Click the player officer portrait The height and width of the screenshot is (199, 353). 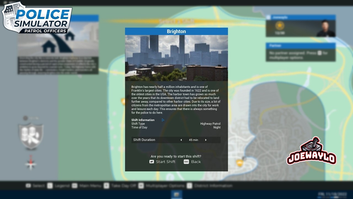[325, 28]
